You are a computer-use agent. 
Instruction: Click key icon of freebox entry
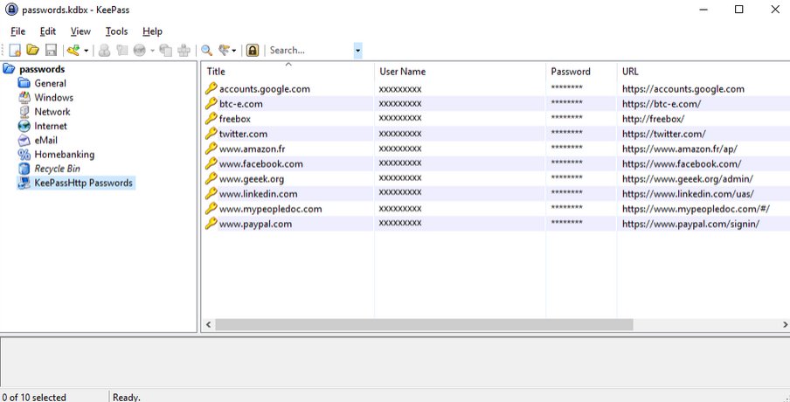click(x=211, y=118)
